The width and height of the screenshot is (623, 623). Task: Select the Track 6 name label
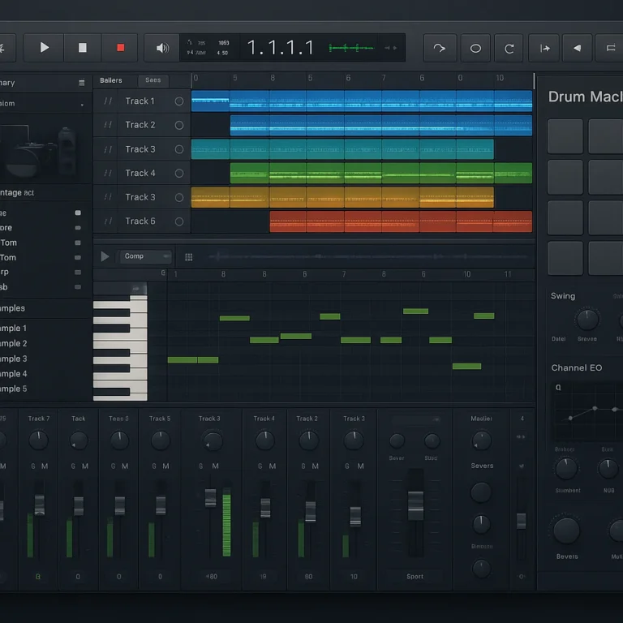140,221
